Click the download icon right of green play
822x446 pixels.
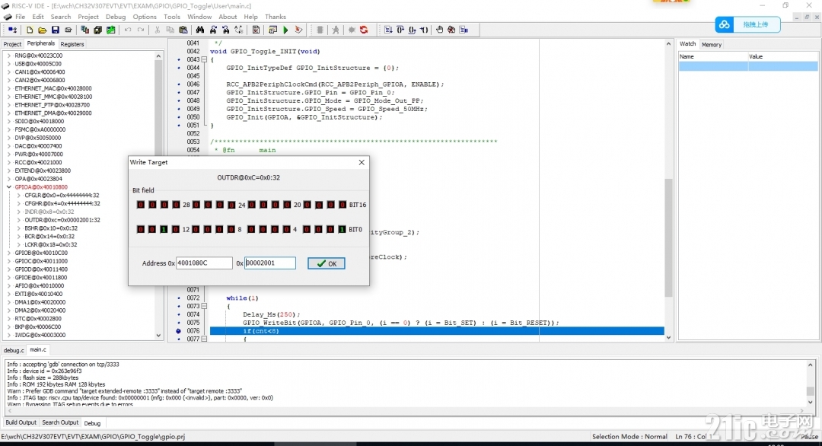coord(298,30)
